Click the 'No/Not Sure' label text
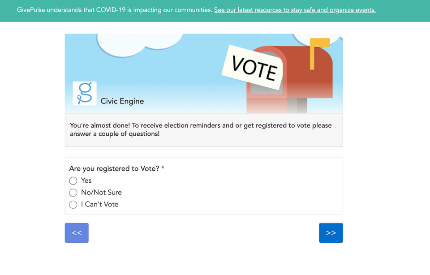 click(101, 193)
